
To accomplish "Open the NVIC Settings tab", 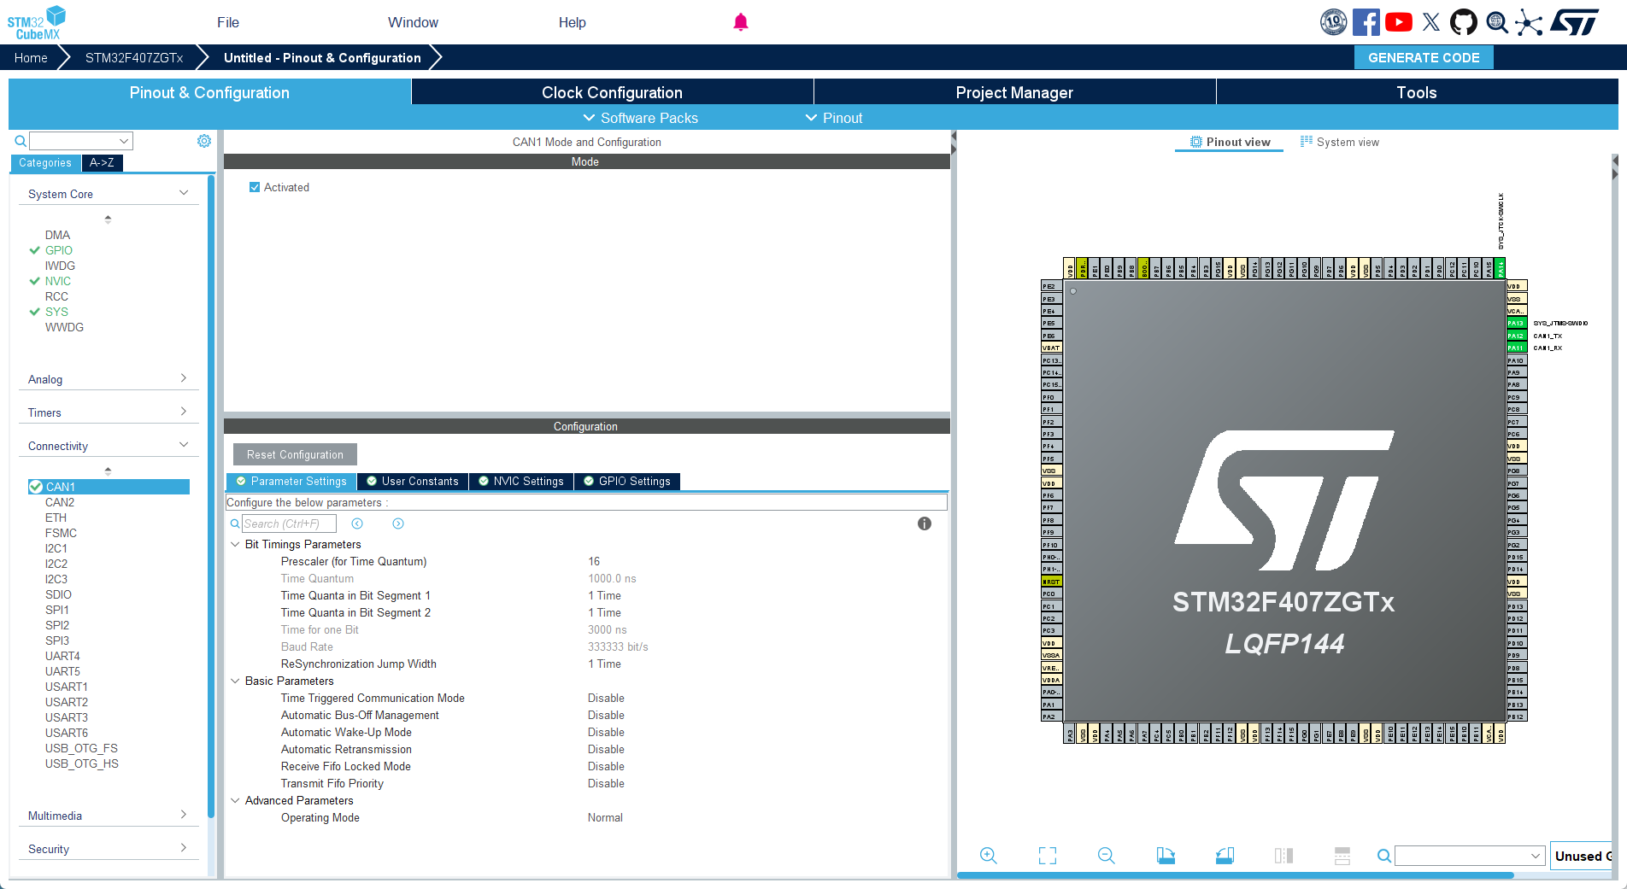I will point(521,482).
